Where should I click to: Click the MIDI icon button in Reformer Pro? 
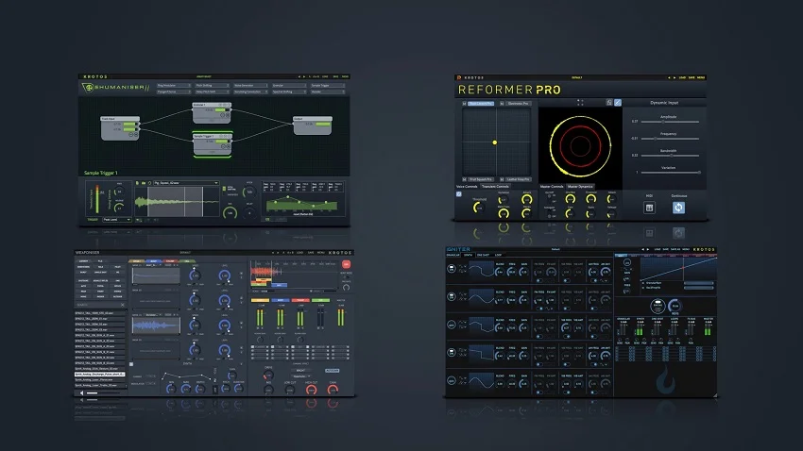[649, 208]
